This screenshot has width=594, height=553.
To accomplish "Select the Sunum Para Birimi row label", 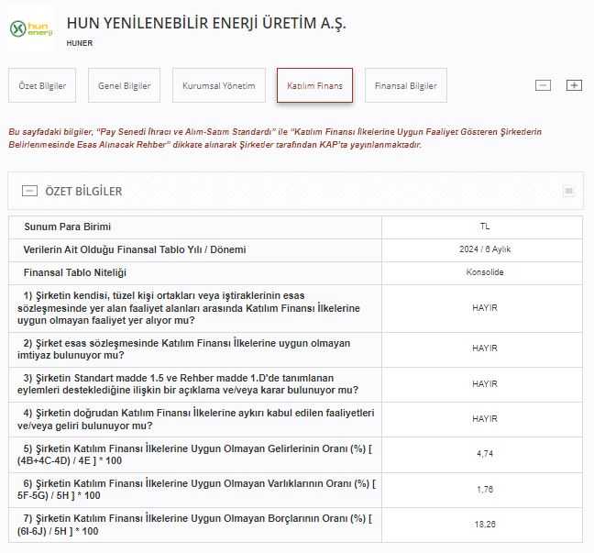I will [x=68, y=227].
